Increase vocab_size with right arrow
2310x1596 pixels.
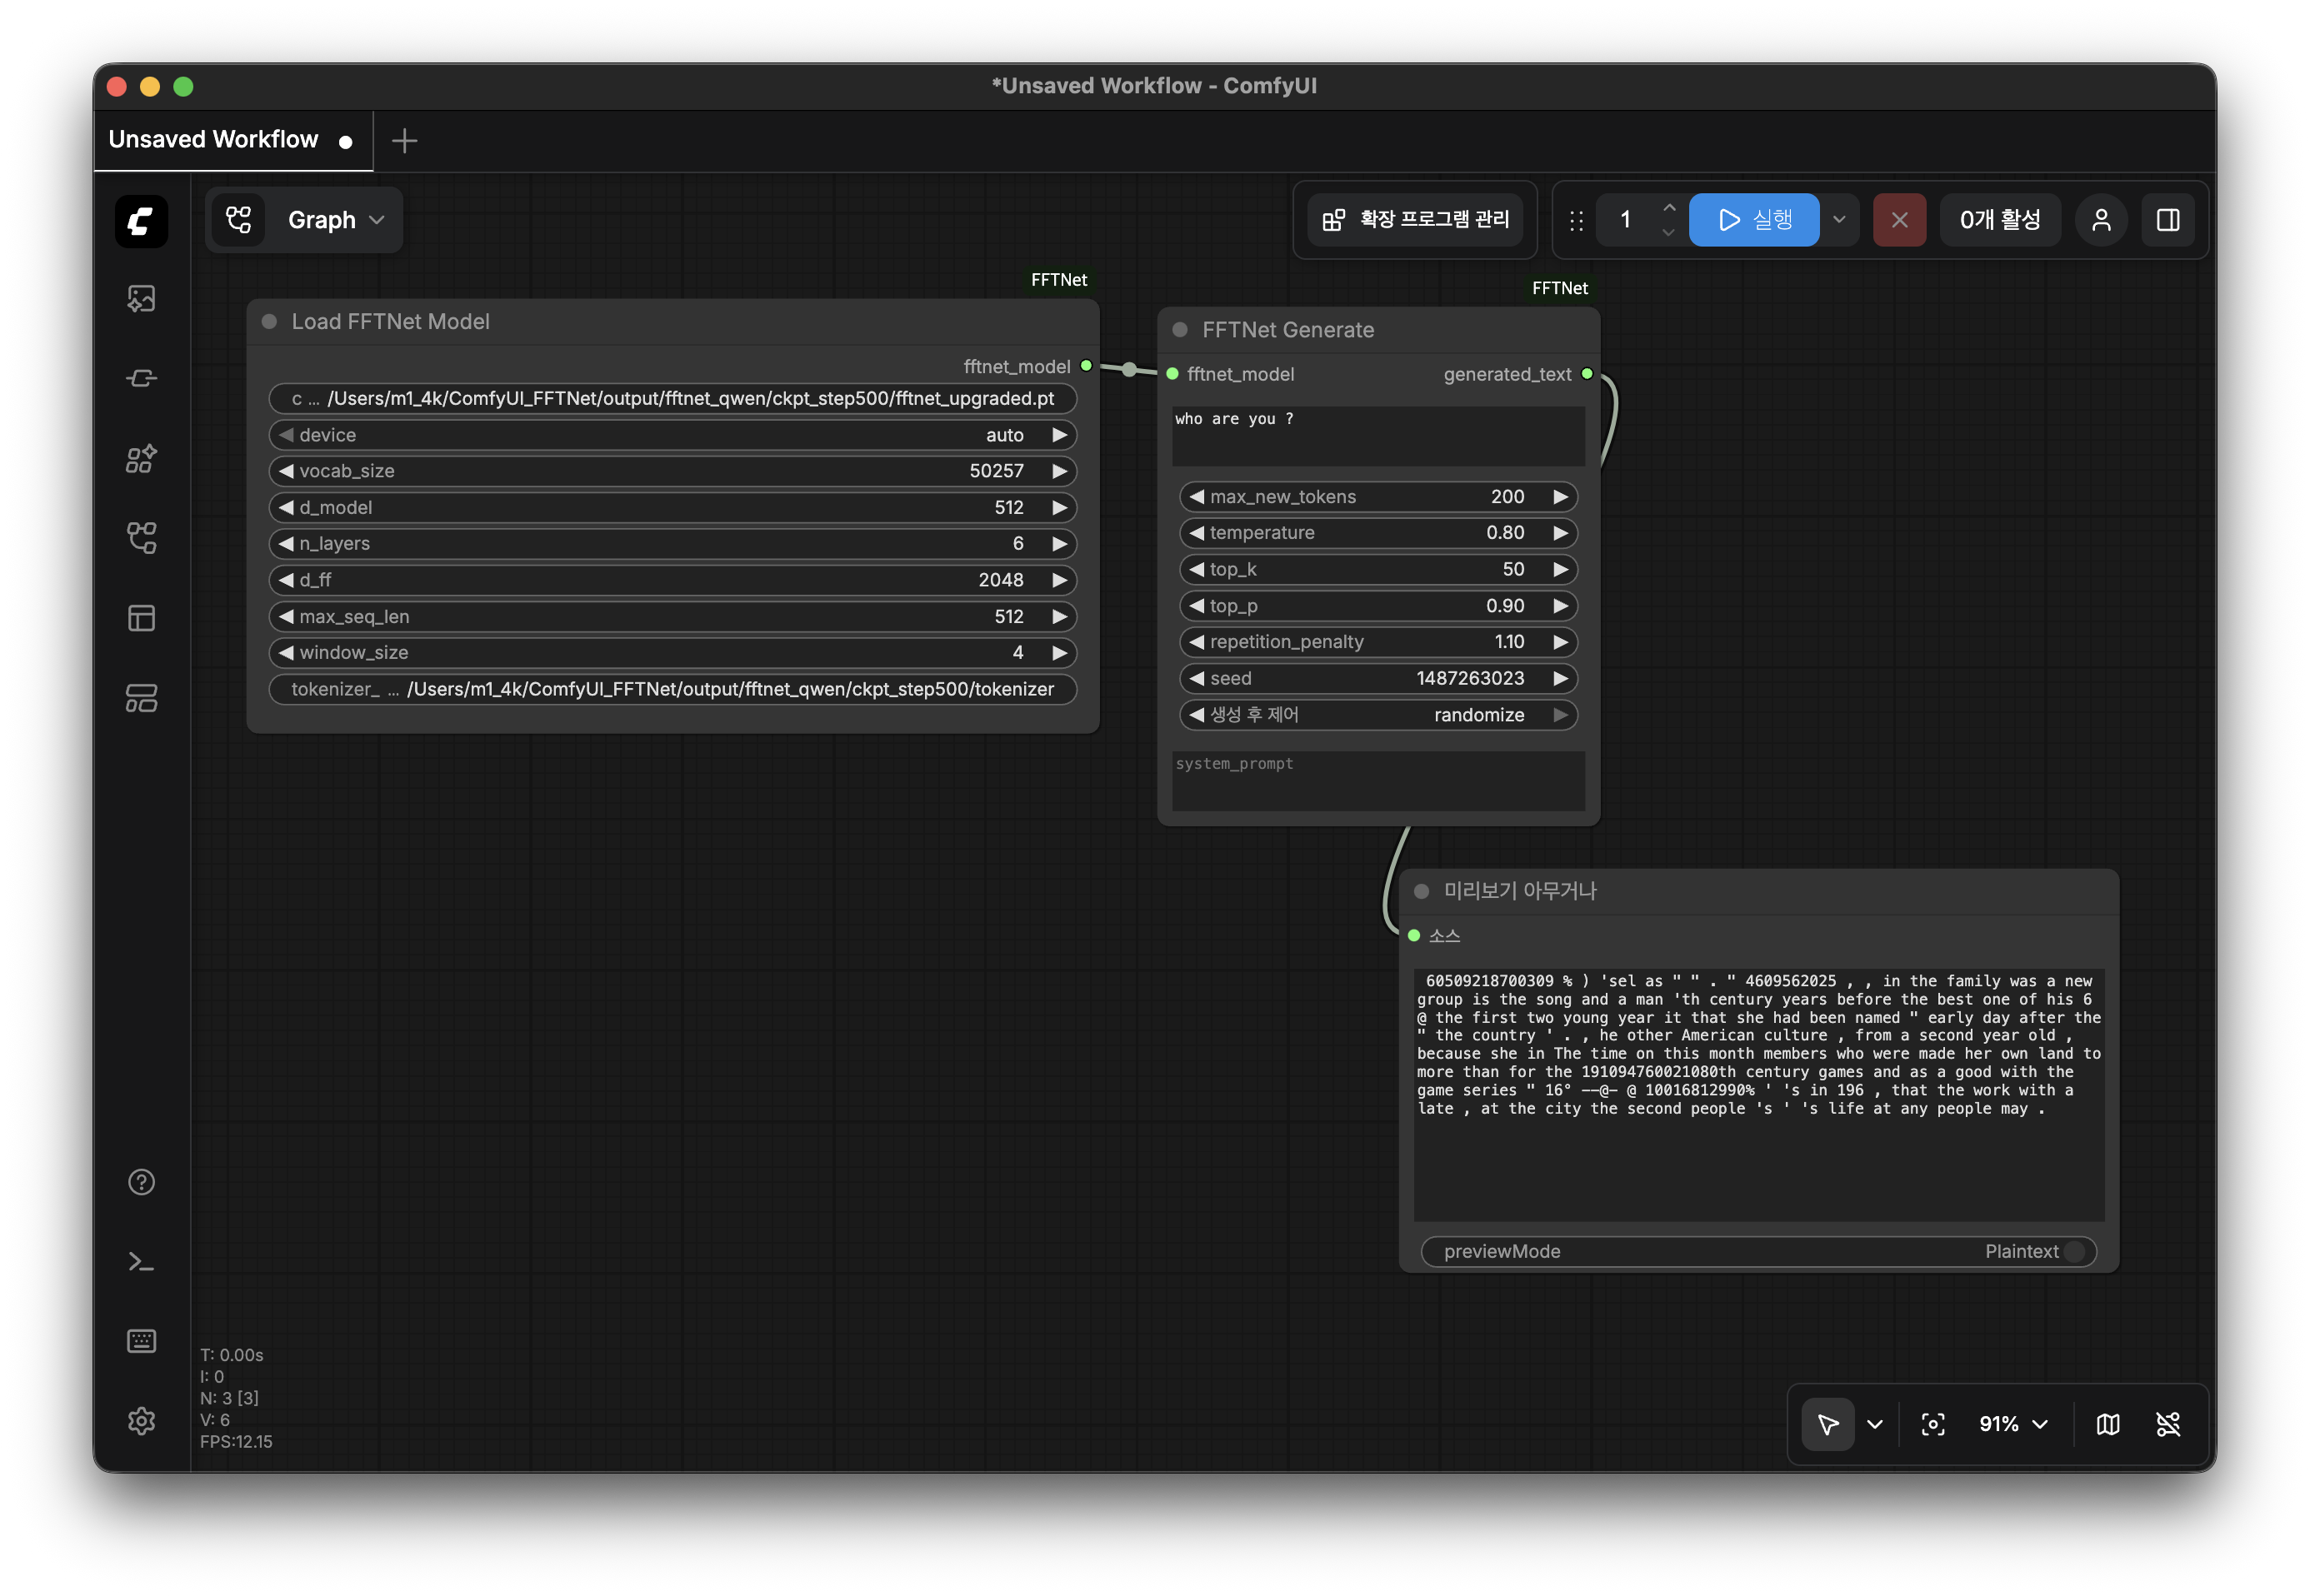tap(1058, 471)
